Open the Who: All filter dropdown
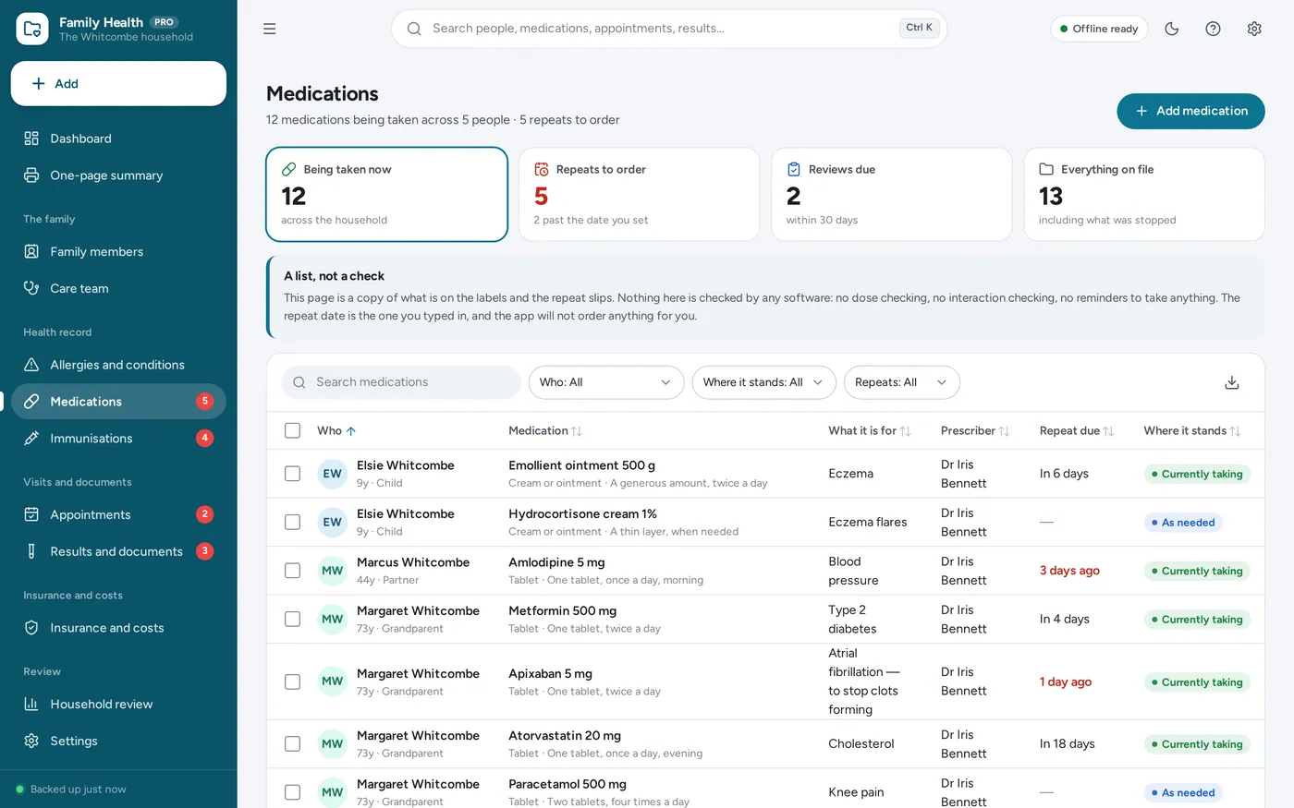The image size is (1294, 808). (x=606, y=382)
